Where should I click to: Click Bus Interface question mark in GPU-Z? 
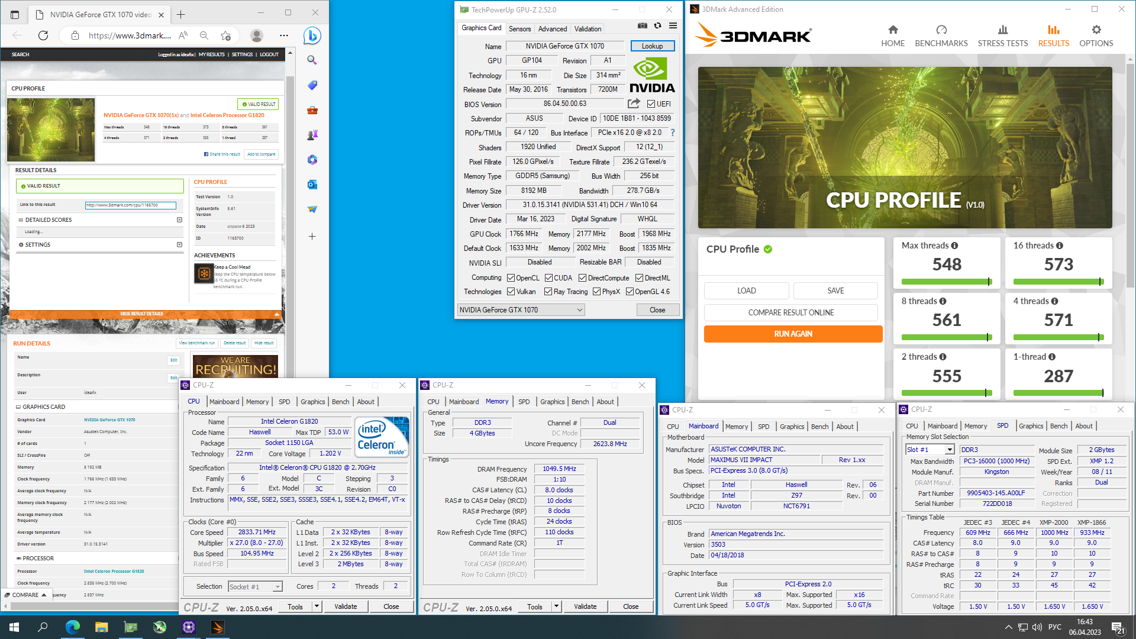(x=672, y=133)
